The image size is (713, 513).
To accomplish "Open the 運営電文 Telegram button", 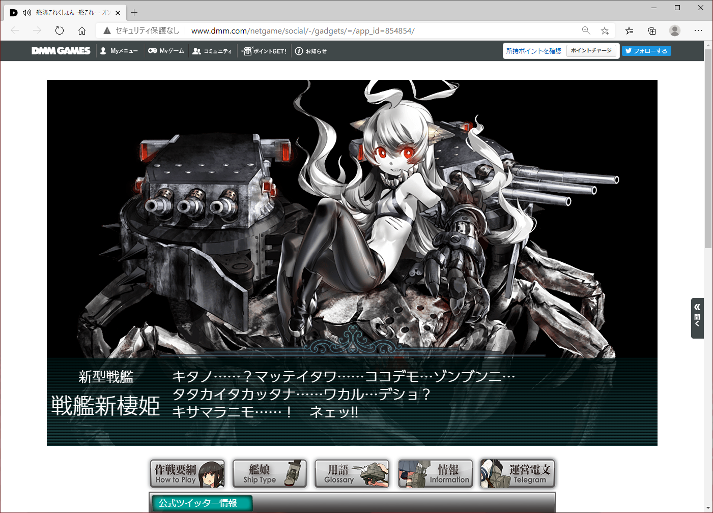I will pos(518,474).
